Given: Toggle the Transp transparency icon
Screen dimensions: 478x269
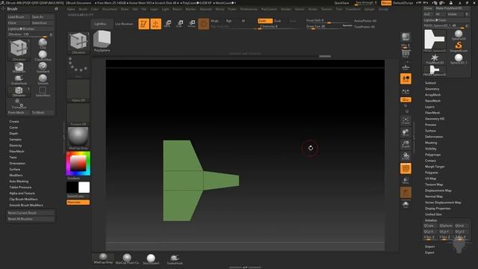Looking at the screenshot, I should [406, 181].
